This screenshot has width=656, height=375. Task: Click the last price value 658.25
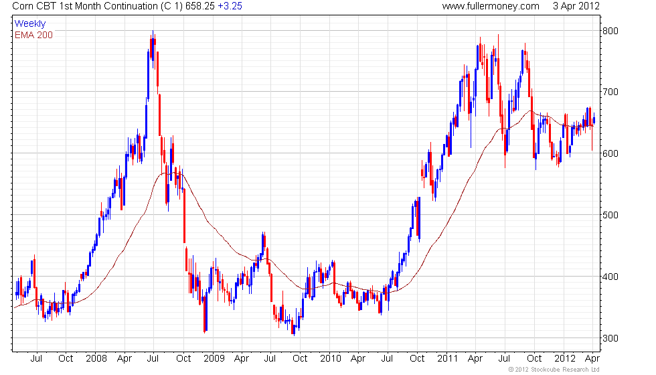199,6
